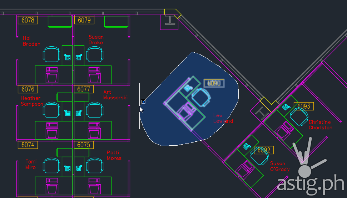Select the telephone in room 6077
Image resolution: width=347 pixels, height=198 pixels.
point(79,113)
